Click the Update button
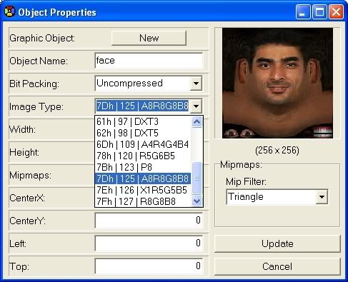Screen dimensions: 348x282 click(x=277, y=243)
